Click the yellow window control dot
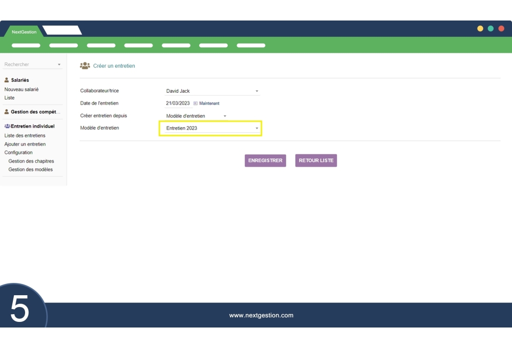512x348 pixels. click(480, 29)
